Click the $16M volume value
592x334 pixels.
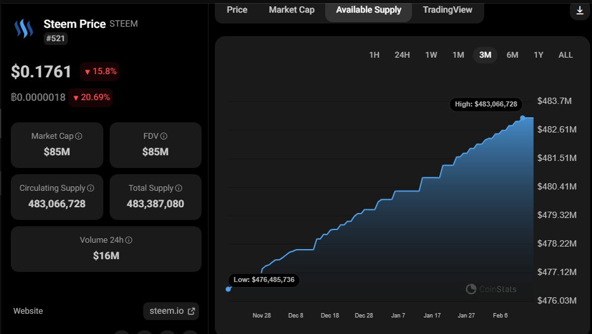coord(106,256)
